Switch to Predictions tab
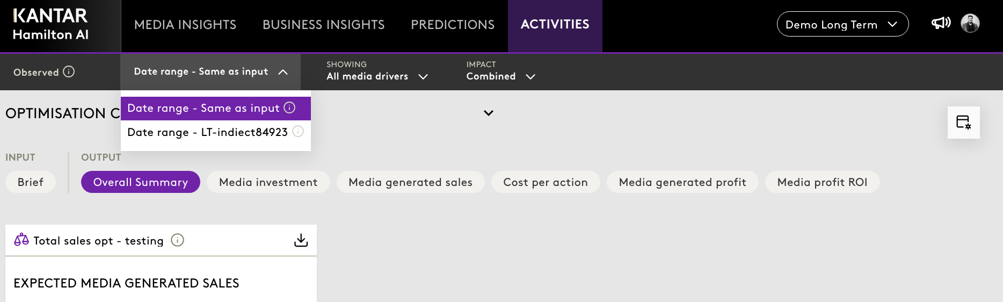1003x302 pixels. 452,25
